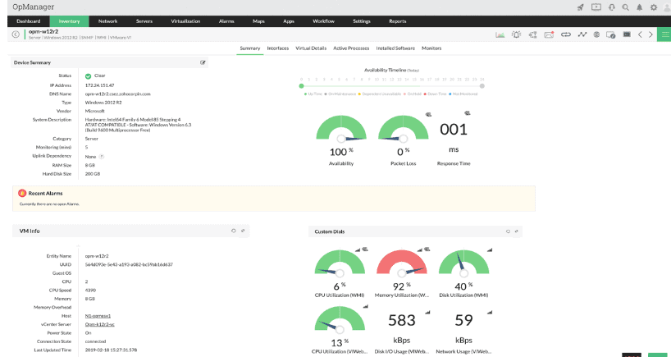671x357 pixels.
Task: Expand the VM Info panel
Action: pyautogui.click(x=243, y=231)
